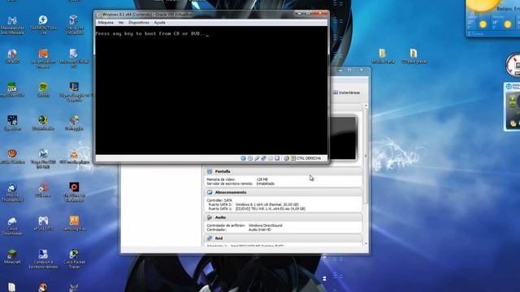Click the Instantáneas button in VirtualBox Manager
The width and height of the screenshot is (520, 292).
tap(346, 92)
